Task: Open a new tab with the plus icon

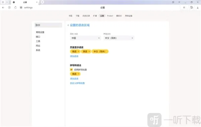Action: click(43, 2)
